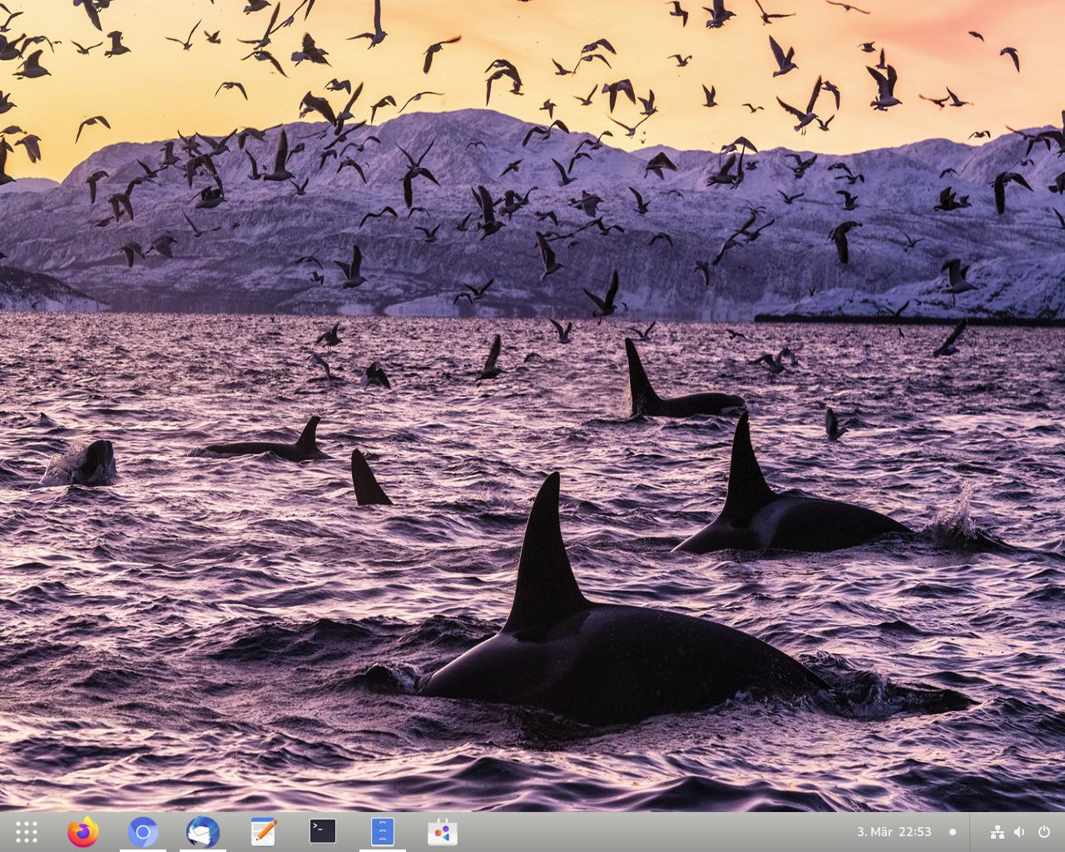
Task: Open the Thunderbird mail client
Action: 203,831
